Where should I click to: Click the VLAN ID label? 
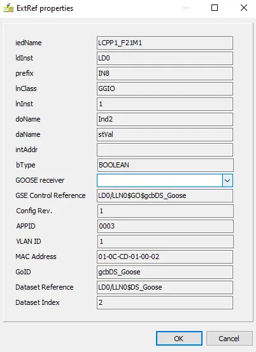coord(29,241)
